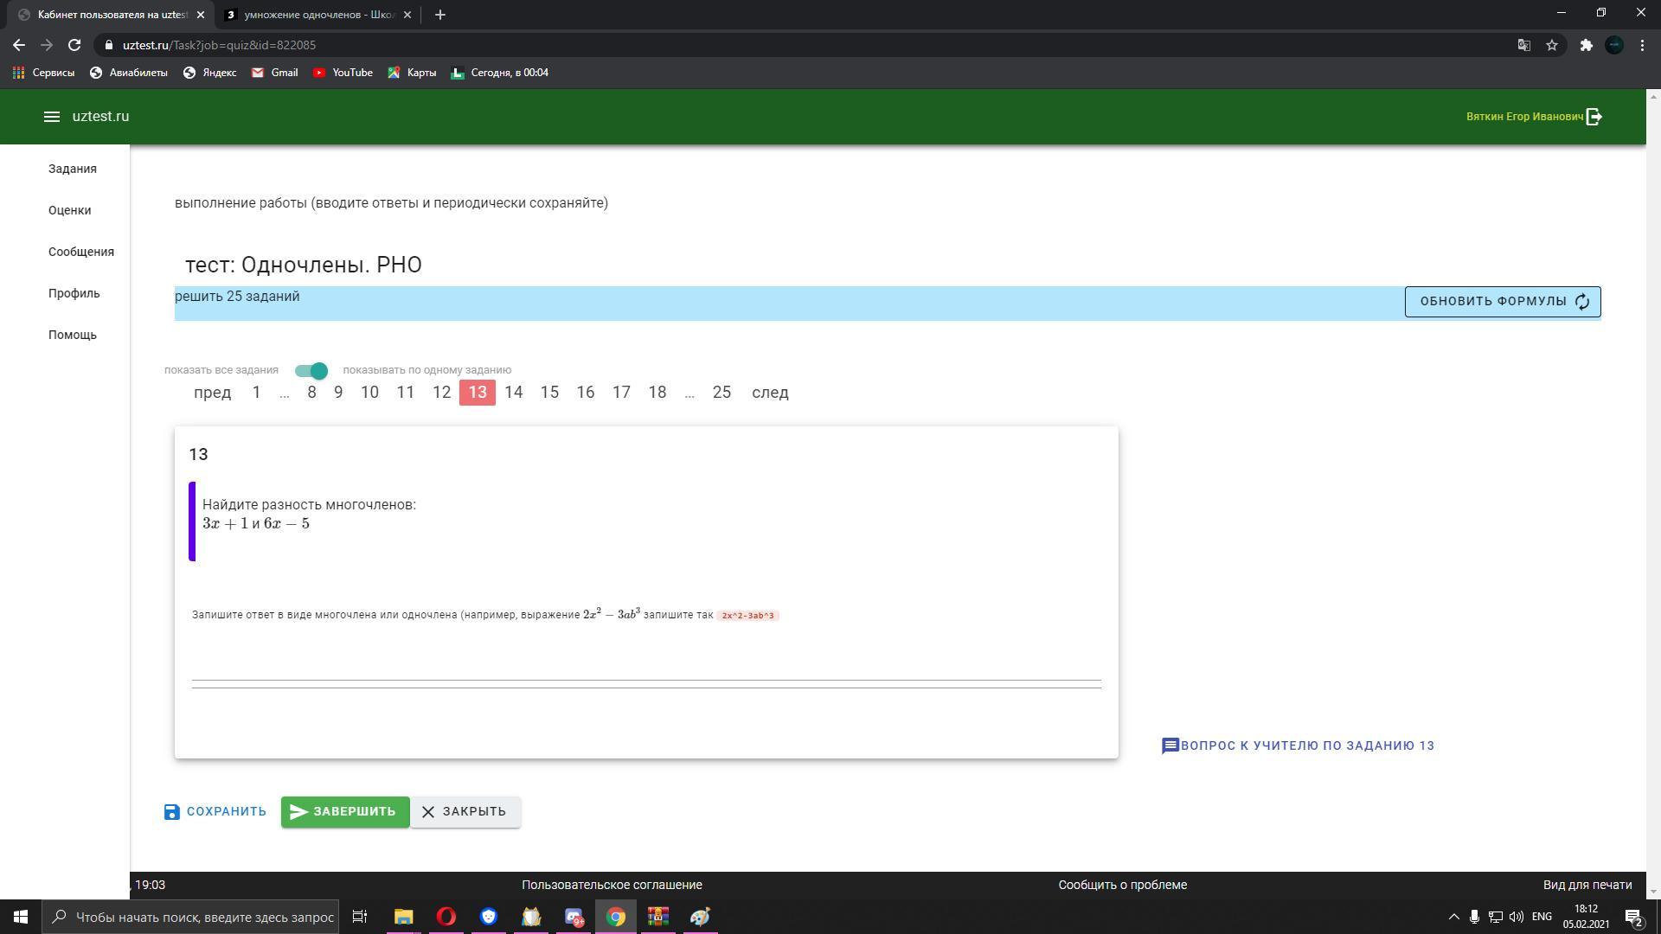Viewport: 1661px width, 934px height.
Task: Click the logout icon beside the username
Action: click(x=1594, y=117)
